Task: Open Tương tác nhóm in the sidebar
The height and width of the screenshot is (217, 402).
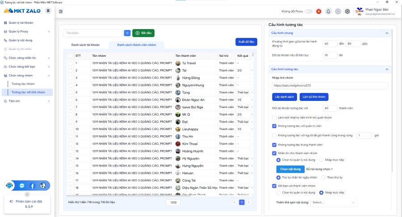Action: tap(23, 83)
